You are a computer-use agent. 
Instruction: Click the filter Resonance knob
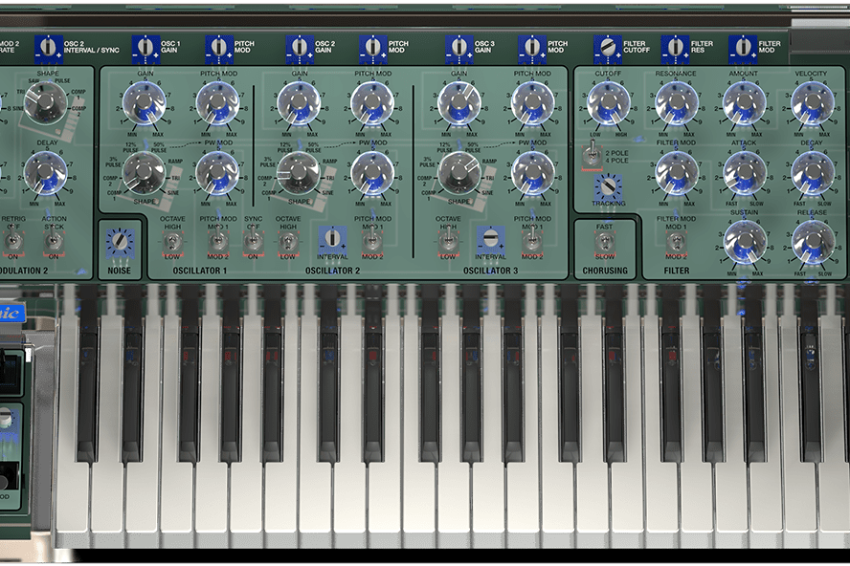tap(677, 103)
